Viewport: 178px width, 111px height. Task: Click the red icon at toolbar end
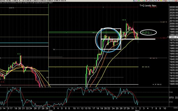(176, 1)
